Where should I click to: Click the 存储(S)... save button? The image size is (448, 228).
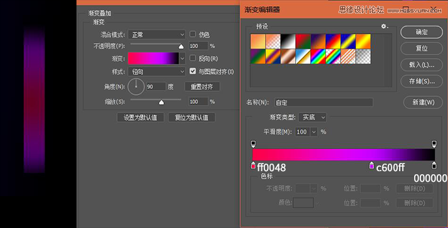422,81
